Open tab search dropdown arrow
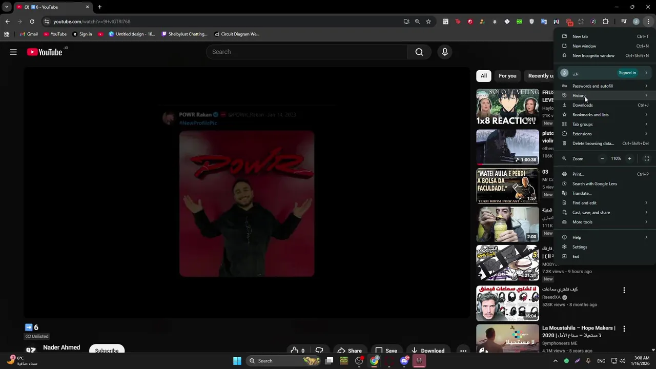Screen dimensions: 656x369 point(7,7)
